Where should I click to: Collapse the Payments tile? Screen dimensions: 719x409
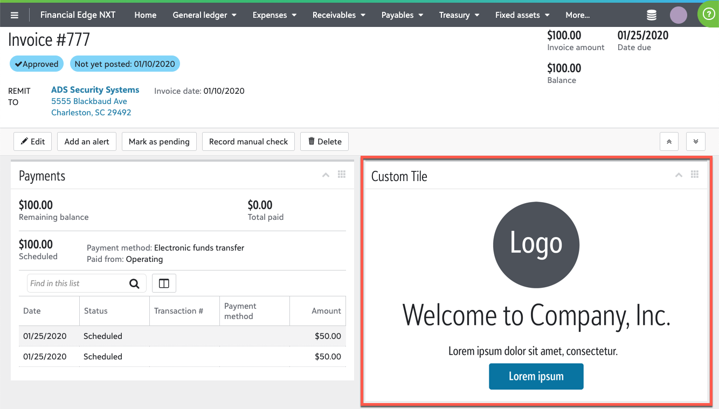(326, 175)
